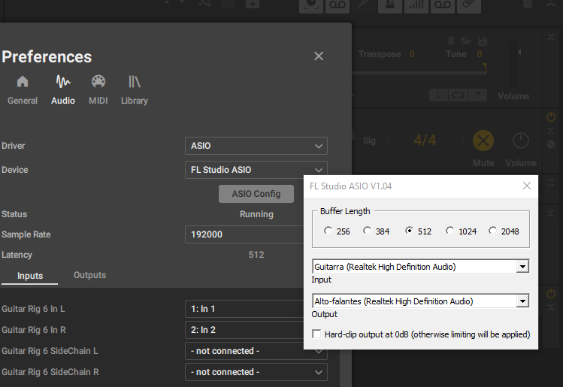
Task: Click the fade-in corner icon left of loop
Action: coord(439,95)
